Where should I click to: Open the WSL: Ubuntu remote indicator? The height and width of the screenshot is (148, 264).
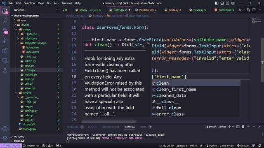11,146
